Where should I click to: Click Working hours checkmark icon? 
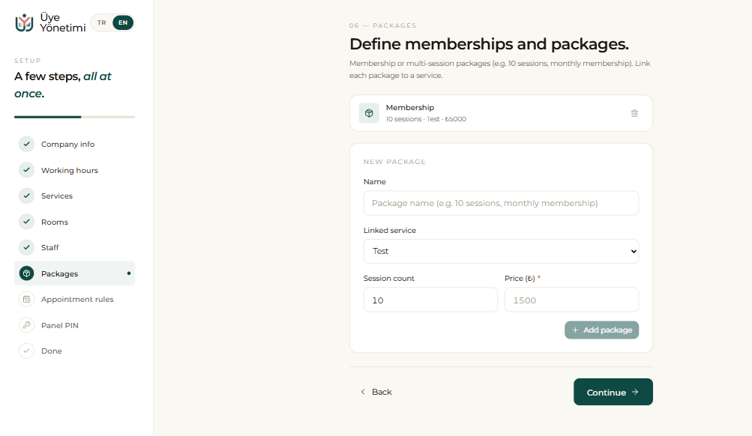[x=26, y=169]
